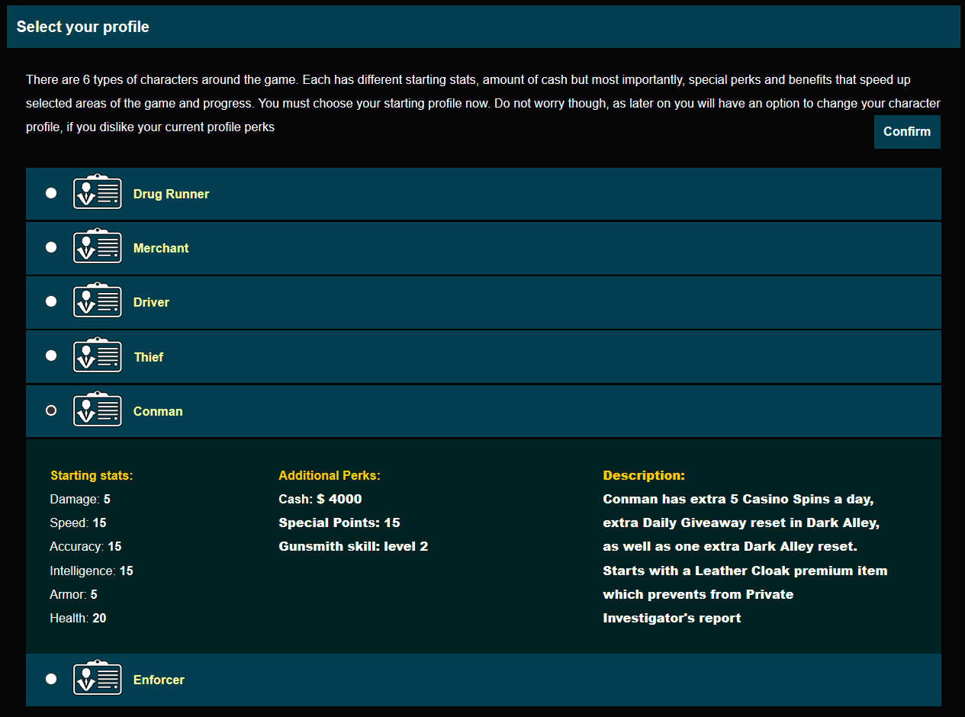Image resolution: width=965 pixels, height=717 pixels.
Task: Open the Driver profile details label
Action: point(151,302)
